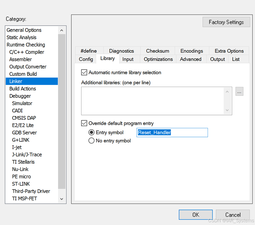Open the Input tab
This screenshot has width=255, height=225.
128,59
